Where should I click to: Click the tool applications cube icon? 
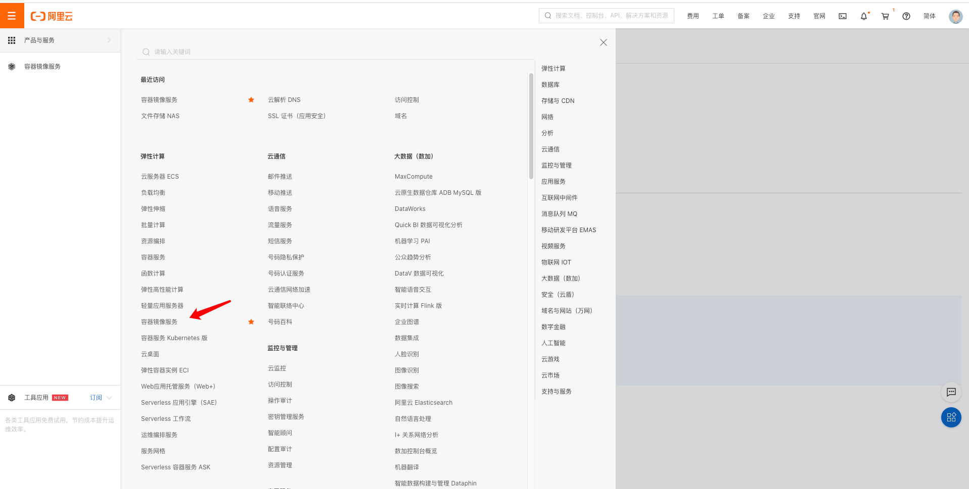[12, 398]
